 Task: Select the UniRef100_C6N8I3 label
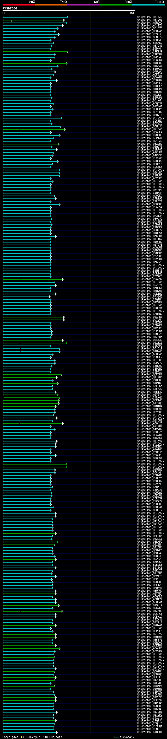click(150, 729)
